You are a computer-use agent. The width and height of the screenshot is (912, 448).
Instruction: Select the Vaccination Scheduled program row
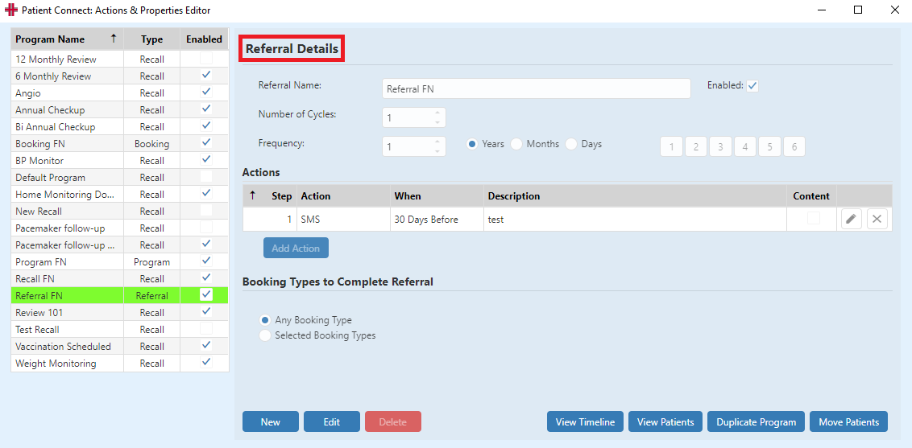tap(120, 347)
